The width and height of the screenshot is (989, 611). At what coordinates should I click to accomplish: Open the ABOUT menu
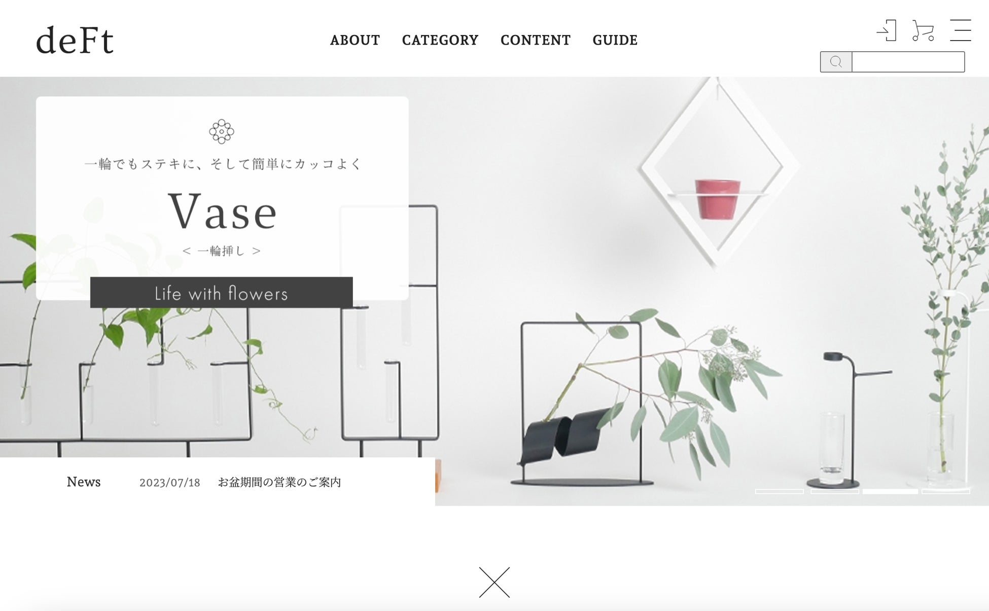tap(355, 40)
